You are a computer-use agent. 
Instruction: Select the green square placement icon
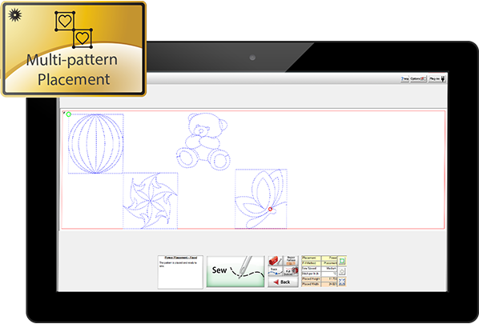(x=342, y=261)
